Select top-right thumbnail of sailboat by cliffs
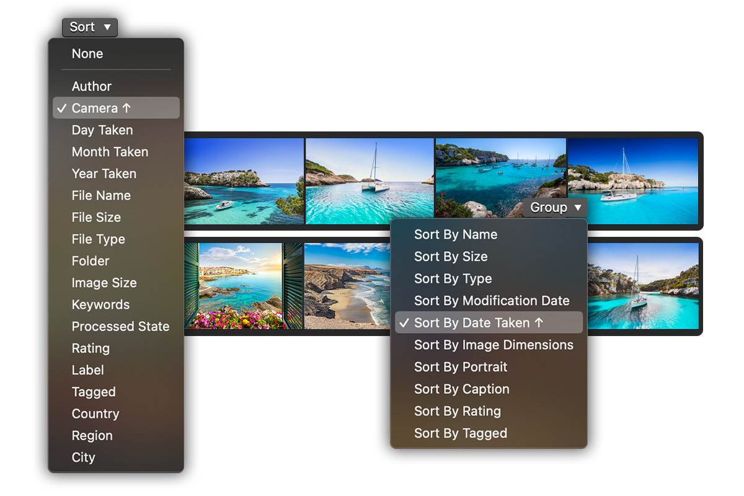744x496 pixels. (x=633, y=181)
